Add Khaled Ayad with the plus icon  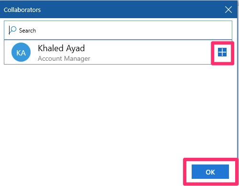[222, 52]
